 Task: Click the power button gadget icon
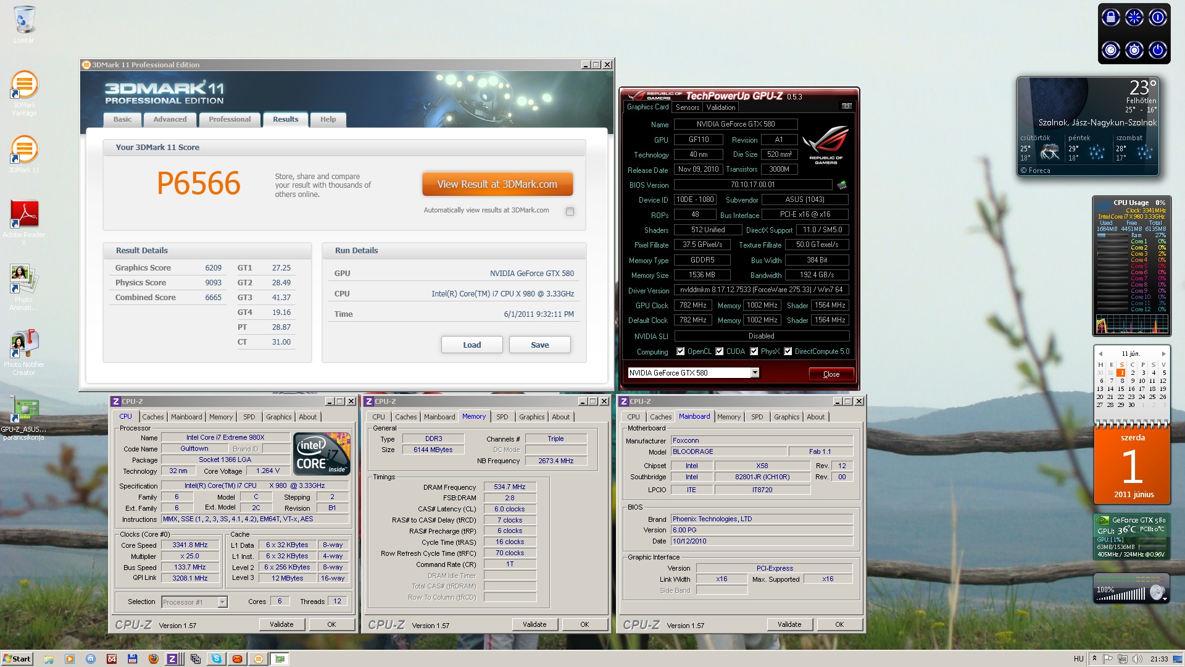pyautogui.click(x=1157, y=50)
